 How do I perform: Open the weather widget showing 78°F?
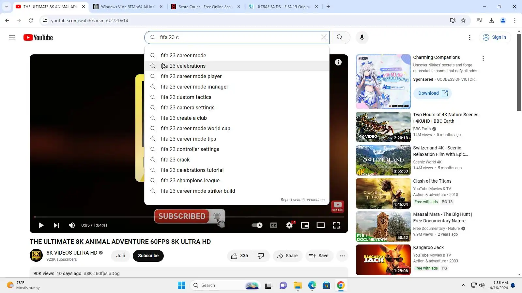(23, 286)
